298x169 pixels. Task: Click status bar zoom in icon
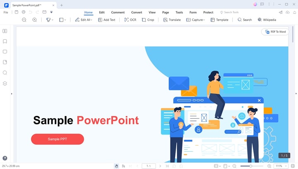click(269, 166)
